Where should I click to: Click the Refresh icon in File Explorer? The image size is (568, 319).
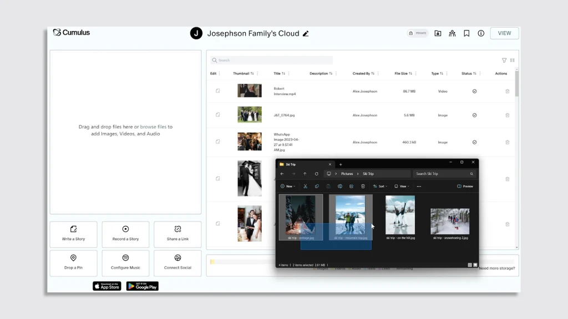click(x=316, y=174)
